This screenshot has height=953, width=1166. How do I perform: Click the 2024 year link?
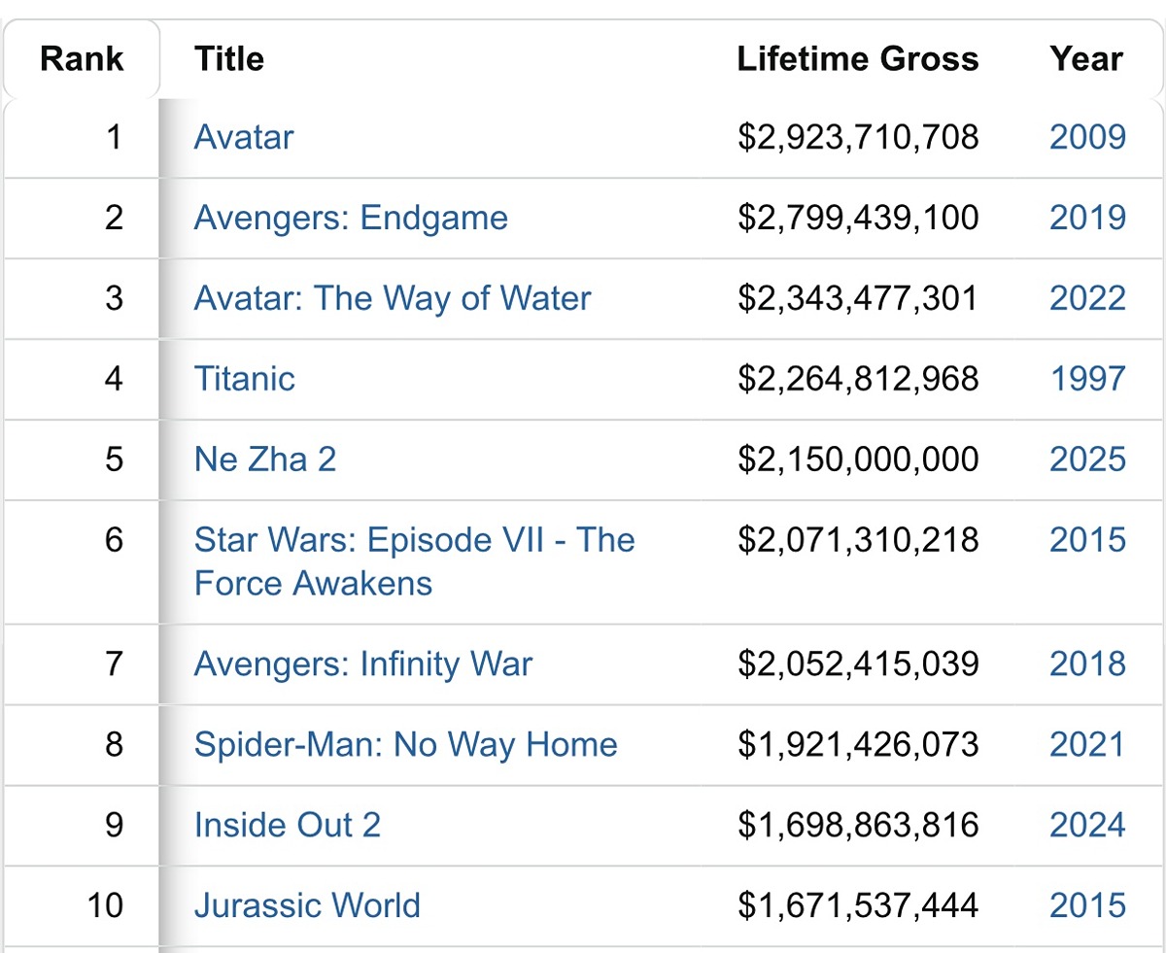pos(1087,826)
